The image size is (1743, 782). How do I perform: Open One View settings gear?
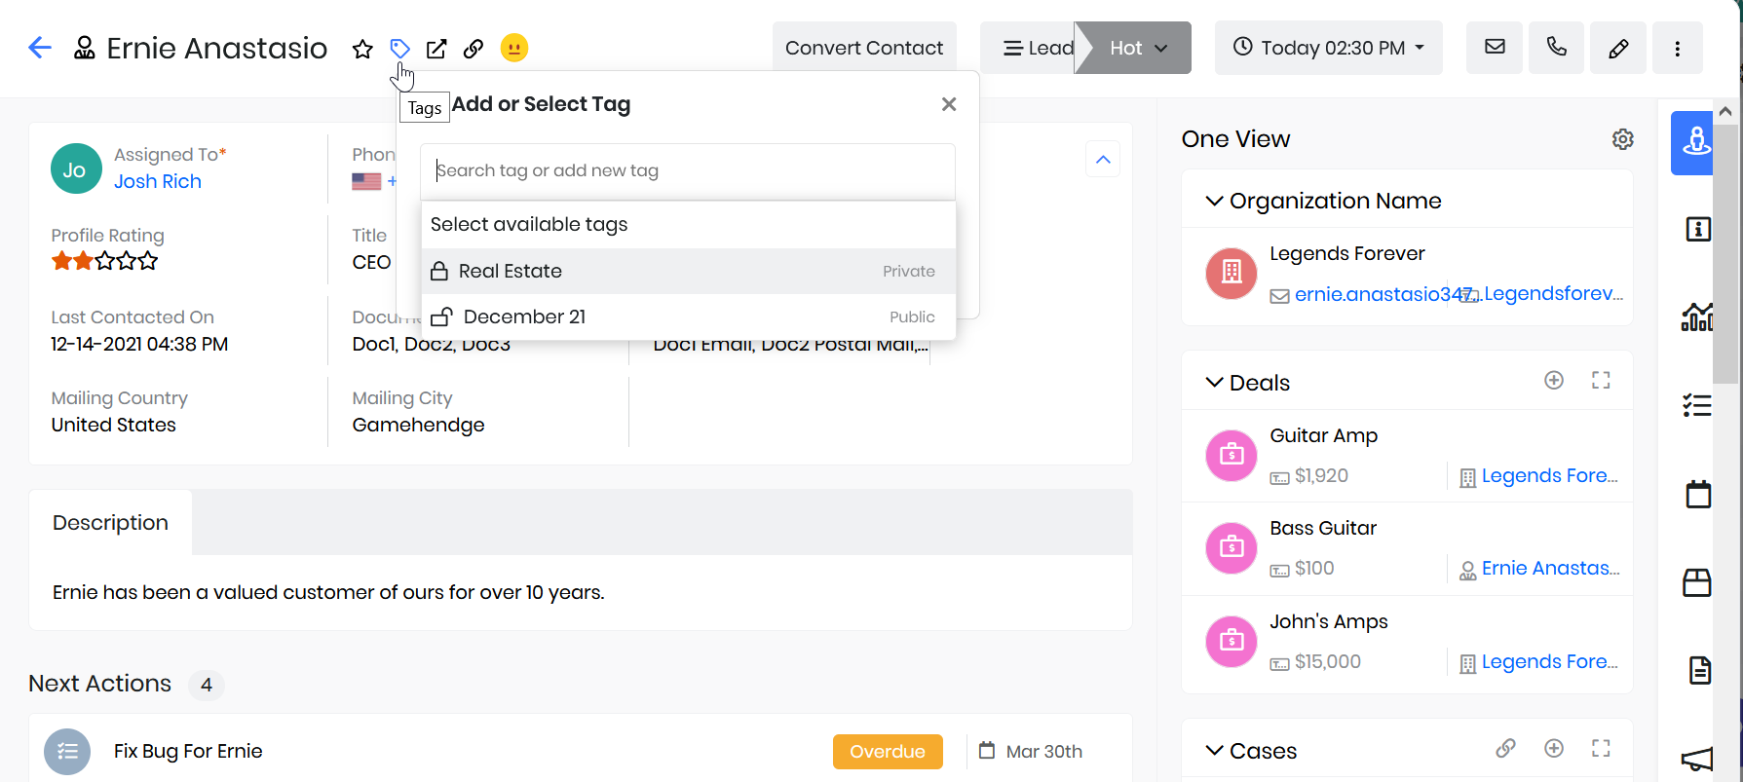point(1622,139)
